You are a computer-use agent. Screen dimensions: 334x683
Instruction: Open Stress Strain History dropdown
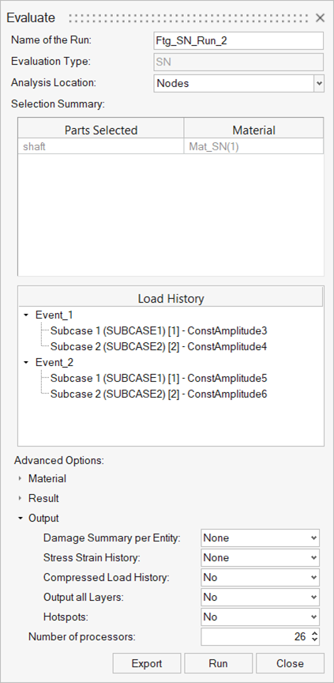[260, 557]
